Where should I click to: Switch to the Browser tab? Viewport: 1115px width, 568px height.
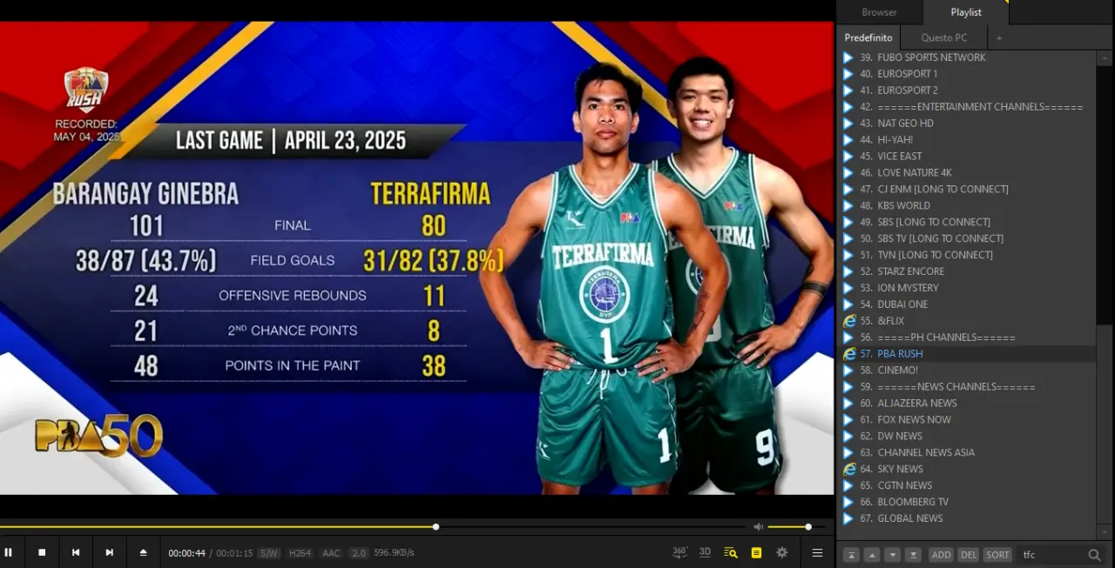(879, 12)
